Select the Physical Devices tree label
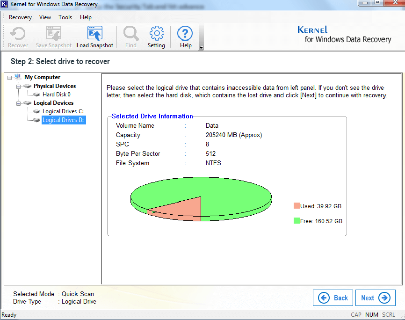 tap(55, 86)
